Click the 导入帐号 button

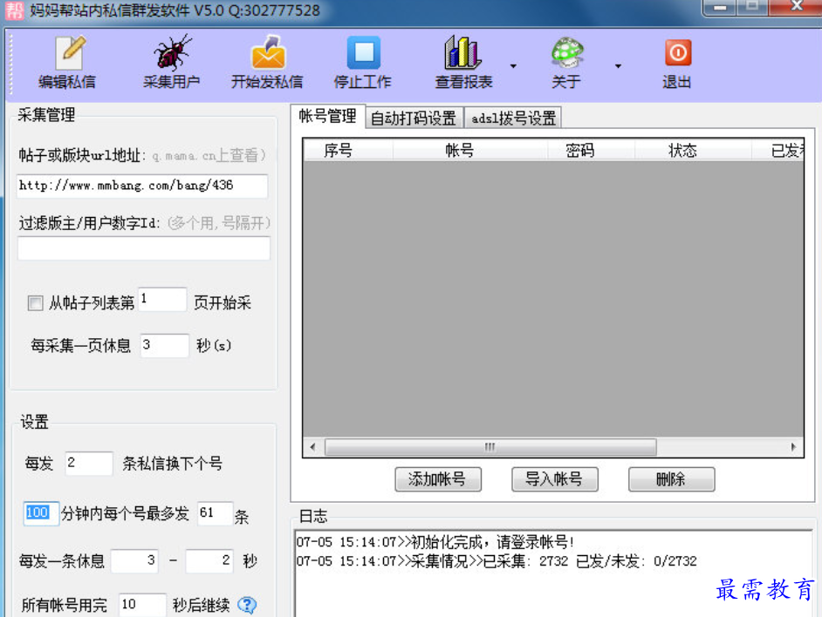(554, 479)
